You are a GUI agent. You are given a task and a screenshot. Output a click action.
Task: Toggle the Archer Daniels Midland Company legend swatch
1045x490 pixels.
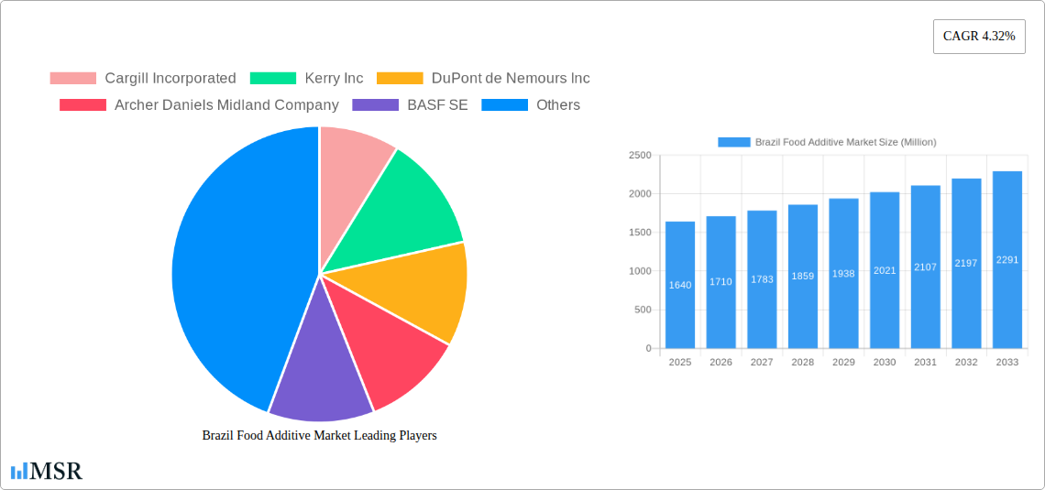[x=82, y=105]
